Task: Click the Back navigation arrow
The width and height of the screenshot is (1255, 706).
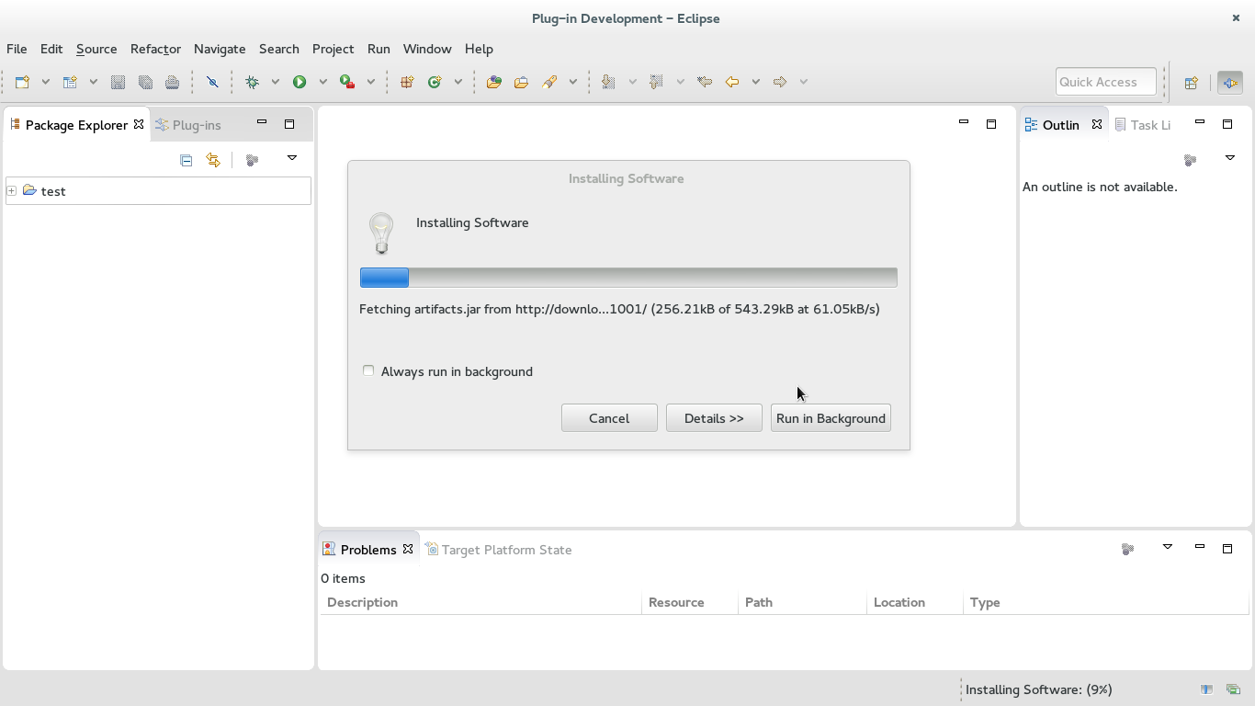Action: coord(732,82)
